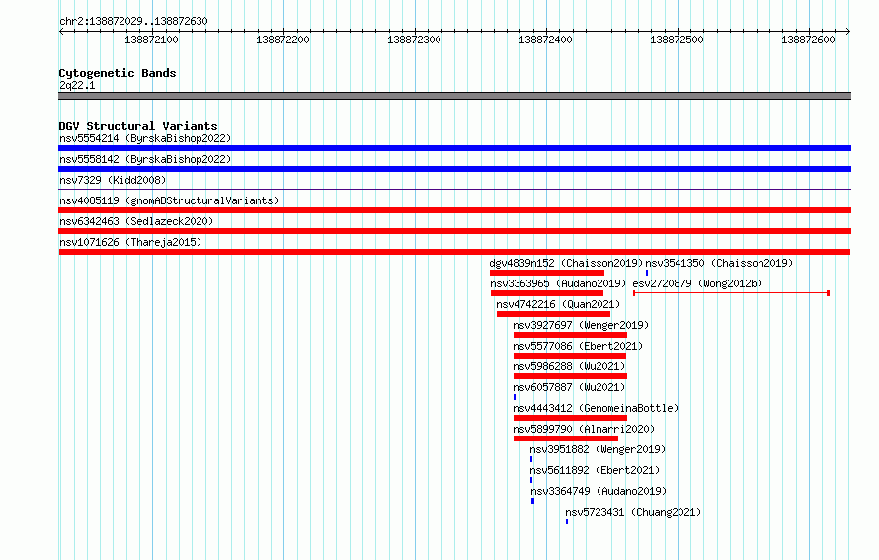
Task: Click the nsv5611892 (Ebert2021) label
Action: click(x=595, y=470)
